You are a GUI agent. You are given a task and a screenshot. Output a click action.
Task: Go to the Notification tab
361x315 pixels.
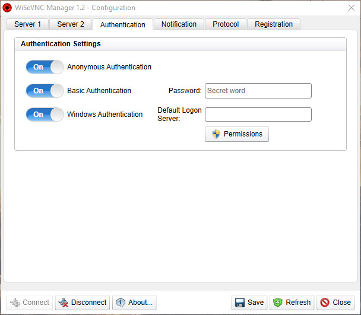(x=179, y=24)
